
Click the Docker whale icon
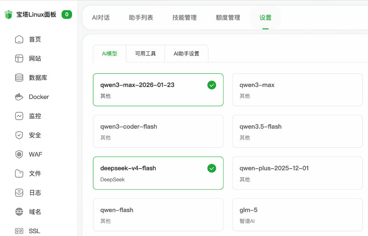(x=19, y=97)
